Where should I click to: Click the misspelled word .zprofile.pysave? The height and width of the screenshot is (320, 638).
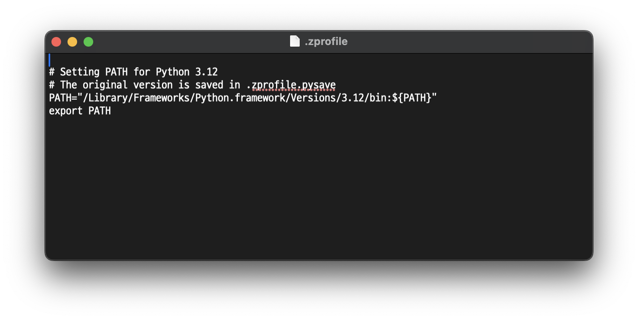[x=291, y=85]
